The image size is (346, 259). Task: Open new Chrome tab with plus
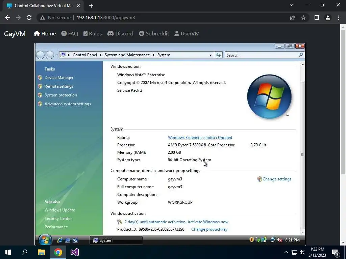pos(91,6)
